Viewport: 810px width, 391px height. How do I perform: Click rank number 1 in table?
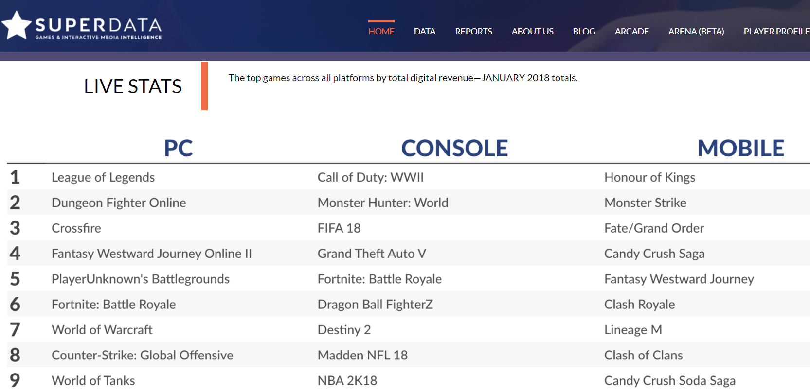[15, 177]
